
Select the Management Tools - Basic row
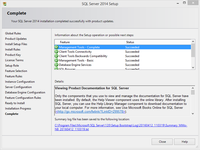coord(123,60)
